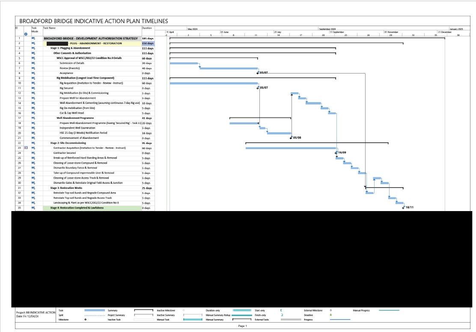
Task: Click the info indicator icon in the header
Action: click(x=26, y=34)
